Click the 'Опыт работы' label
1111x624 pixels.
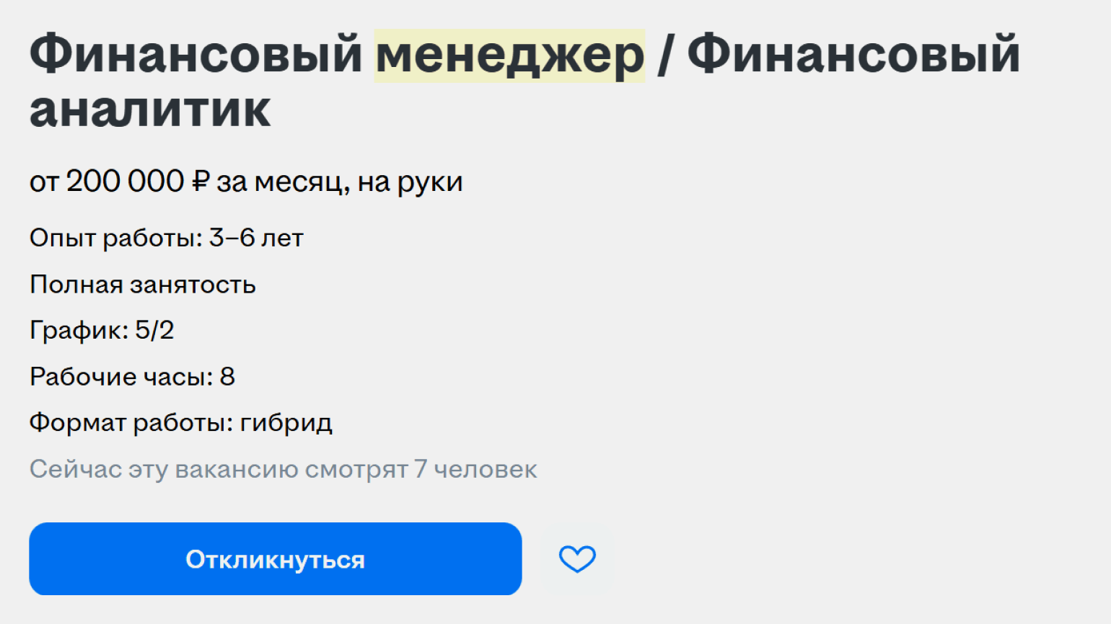115,238
